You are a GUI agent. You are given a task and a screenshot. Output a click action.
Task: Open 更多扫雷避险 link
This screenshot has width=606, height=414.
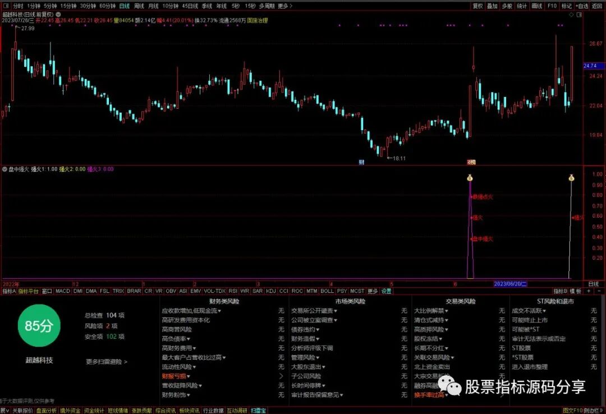106,361
